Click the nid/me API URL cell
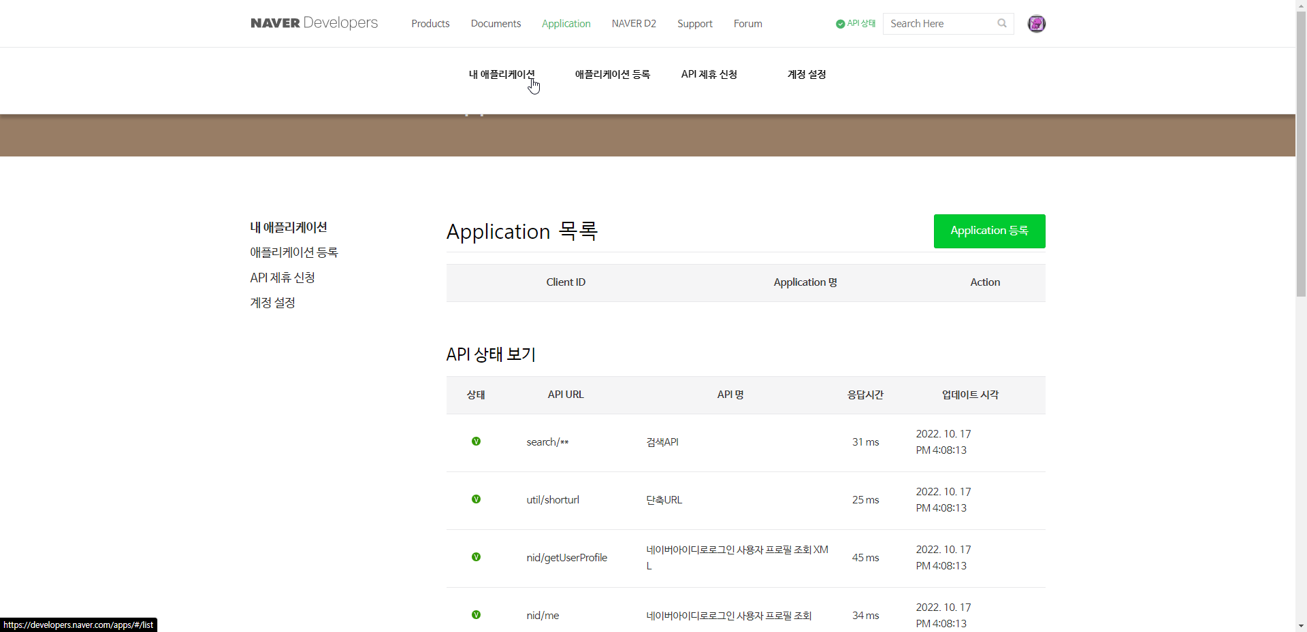Viewport: 1307px width, 632px height. [x=543, y=616]
